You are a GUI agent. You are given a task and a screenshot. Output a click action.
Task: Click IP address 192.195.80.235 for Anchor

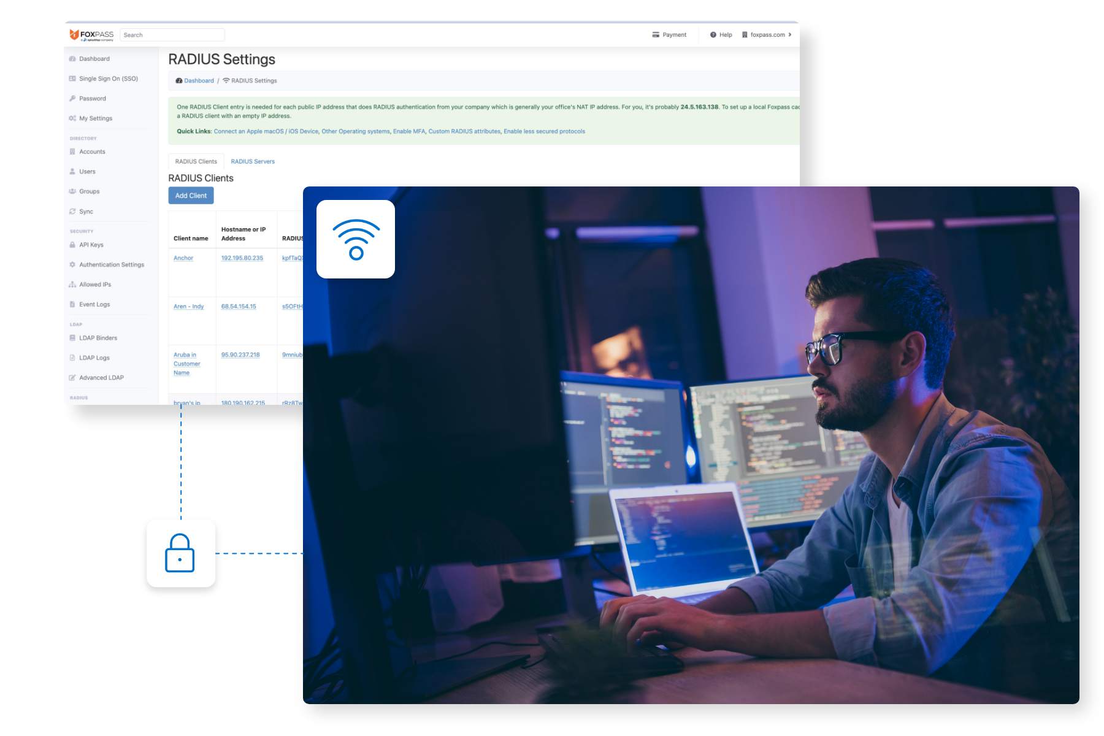tap(242, 258)
